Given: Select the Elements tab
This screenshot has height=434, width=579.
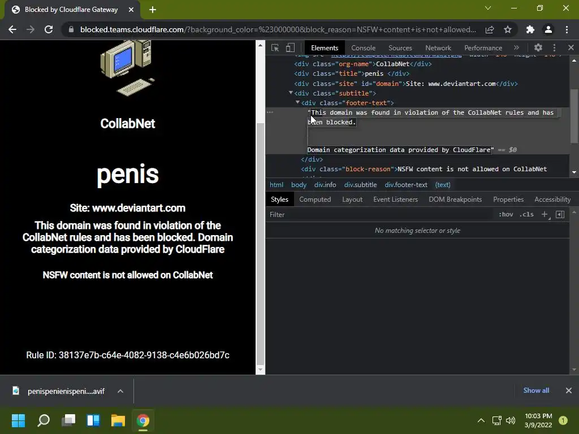Looking at the screenshot, I should coord(324,48).
